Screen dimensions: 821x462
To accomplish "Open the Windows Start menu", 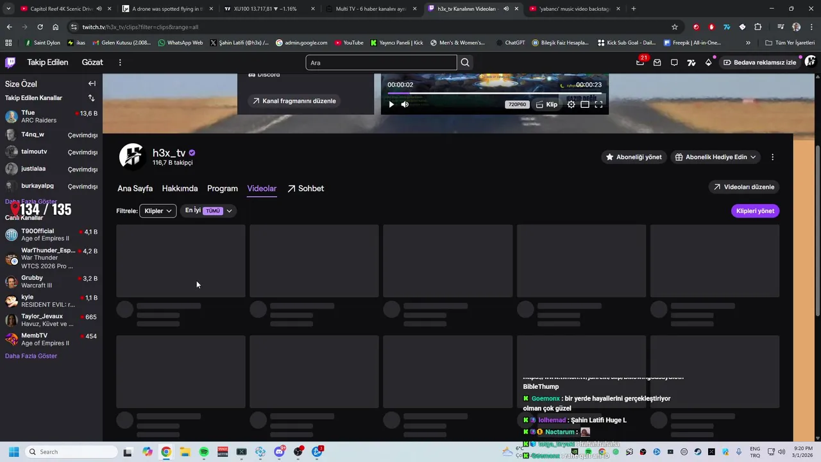I will 13,452.
